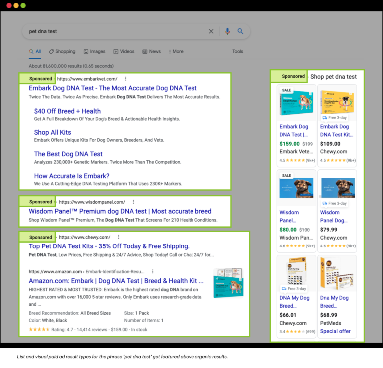Open 'Top Pet DNA Test Kits' Chewy ad
Screen dimensions: 383x368
(109, 246)
